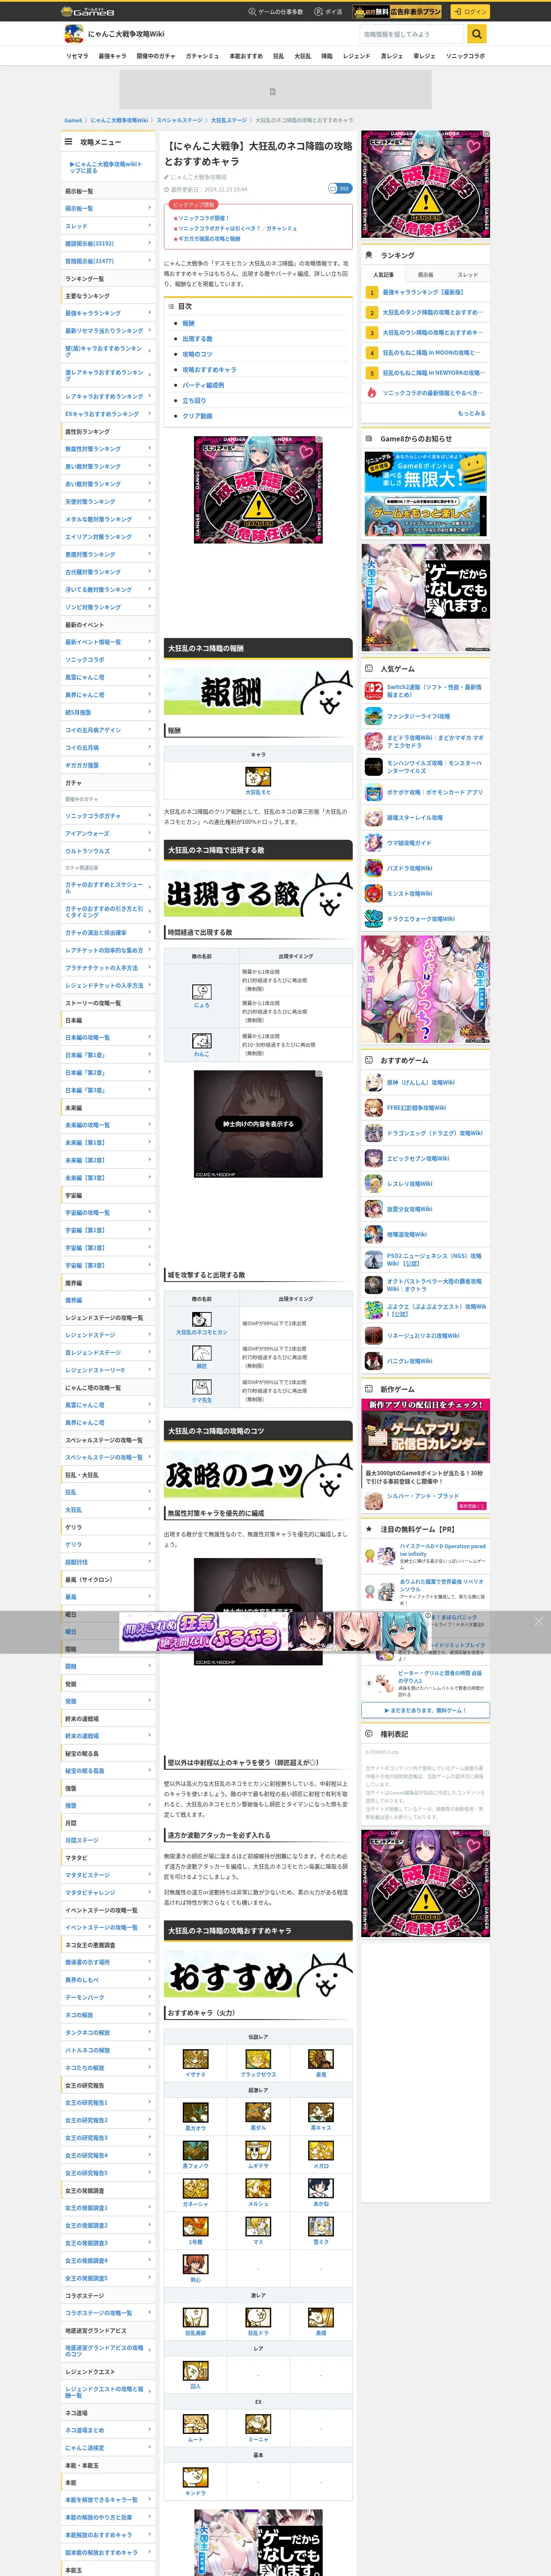Screen dimensions: 551x2576
Task: Click the ログイン login button
Action: (x=469, y=11)
